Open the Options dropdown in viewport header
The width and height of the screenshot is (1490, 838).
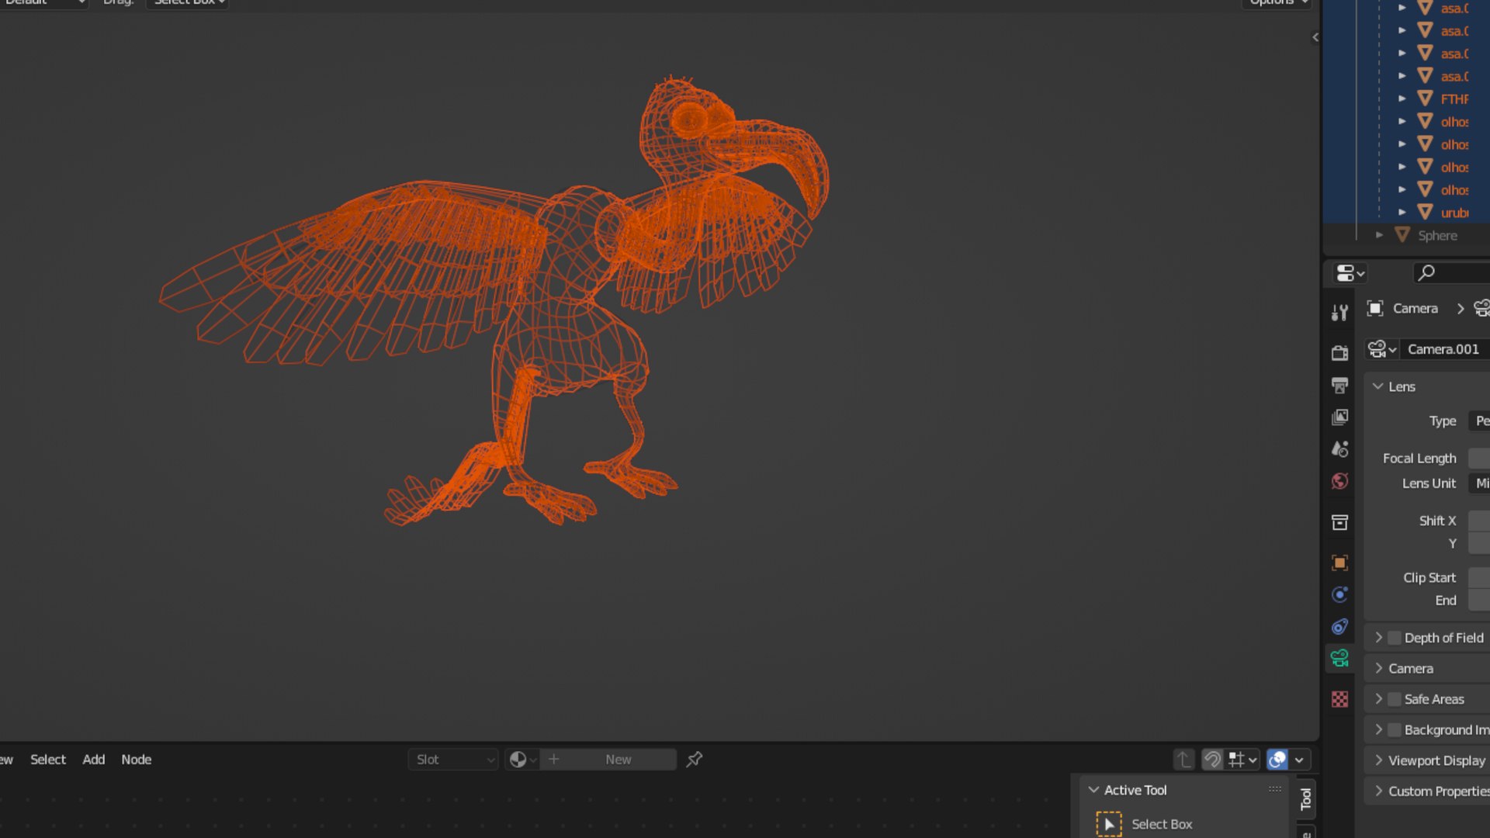coord(1277,2)
